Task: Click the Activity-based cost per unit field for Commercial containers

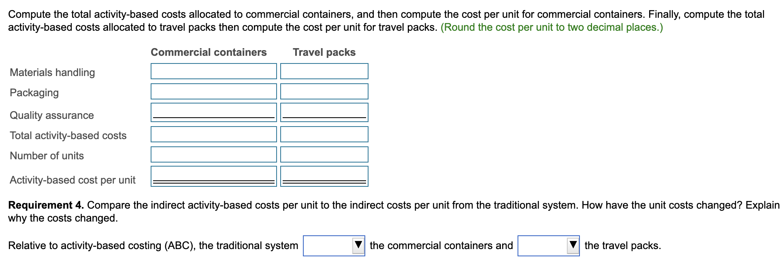Action: click(213, 177)
